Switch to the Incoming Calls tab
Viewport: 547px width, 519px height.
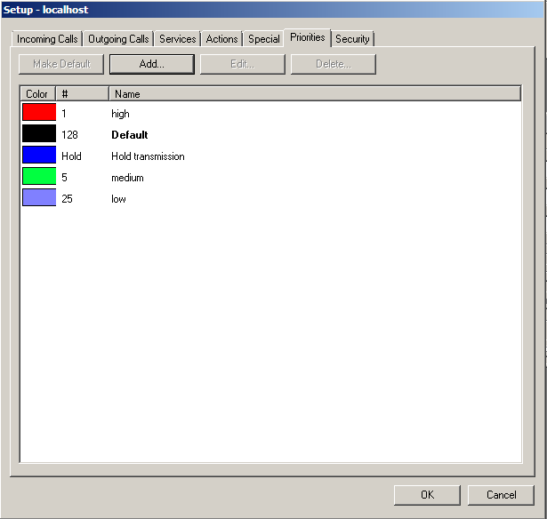[48, 39]
